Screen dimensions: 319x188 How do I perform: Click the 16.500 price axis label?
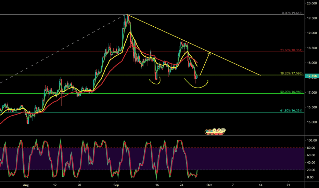(312, 107)
